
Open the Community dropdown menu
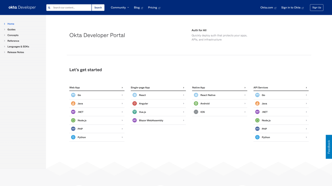120,7
